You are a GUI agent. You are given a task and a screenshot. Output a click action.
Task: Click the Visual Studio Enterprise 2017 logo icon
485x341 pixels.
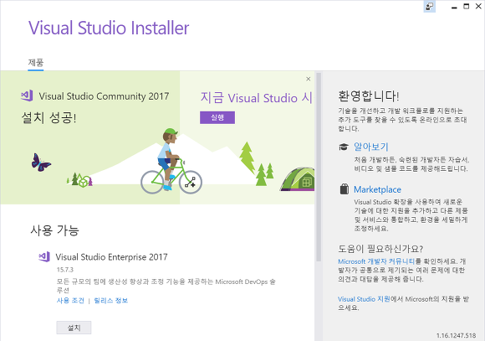click(44, 256)
